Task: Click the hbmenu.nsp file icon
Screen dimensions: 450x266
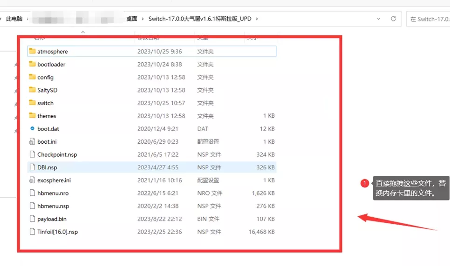Action: 32,206
